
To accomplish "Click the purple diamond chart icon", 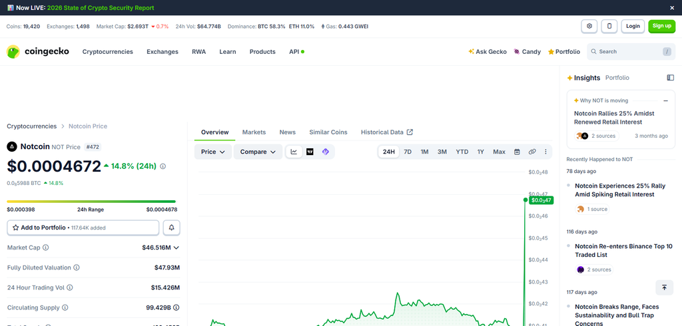I will click(x=325, y=152).
